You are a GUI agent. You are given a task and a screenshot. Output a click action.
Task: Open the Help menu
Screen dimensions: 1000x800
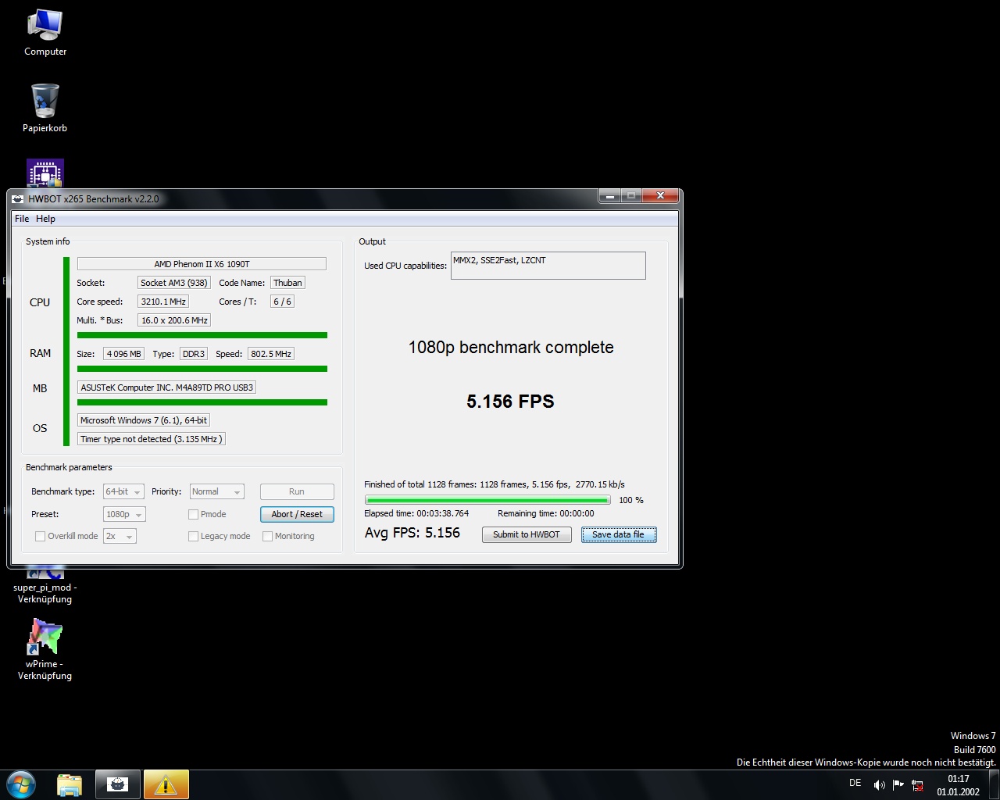(45, 219)
